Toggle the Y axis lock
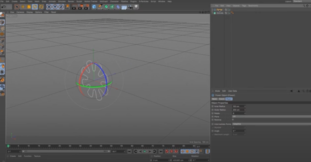The height and width of the screenshot is (162, 311). click(x=55, y=7)
